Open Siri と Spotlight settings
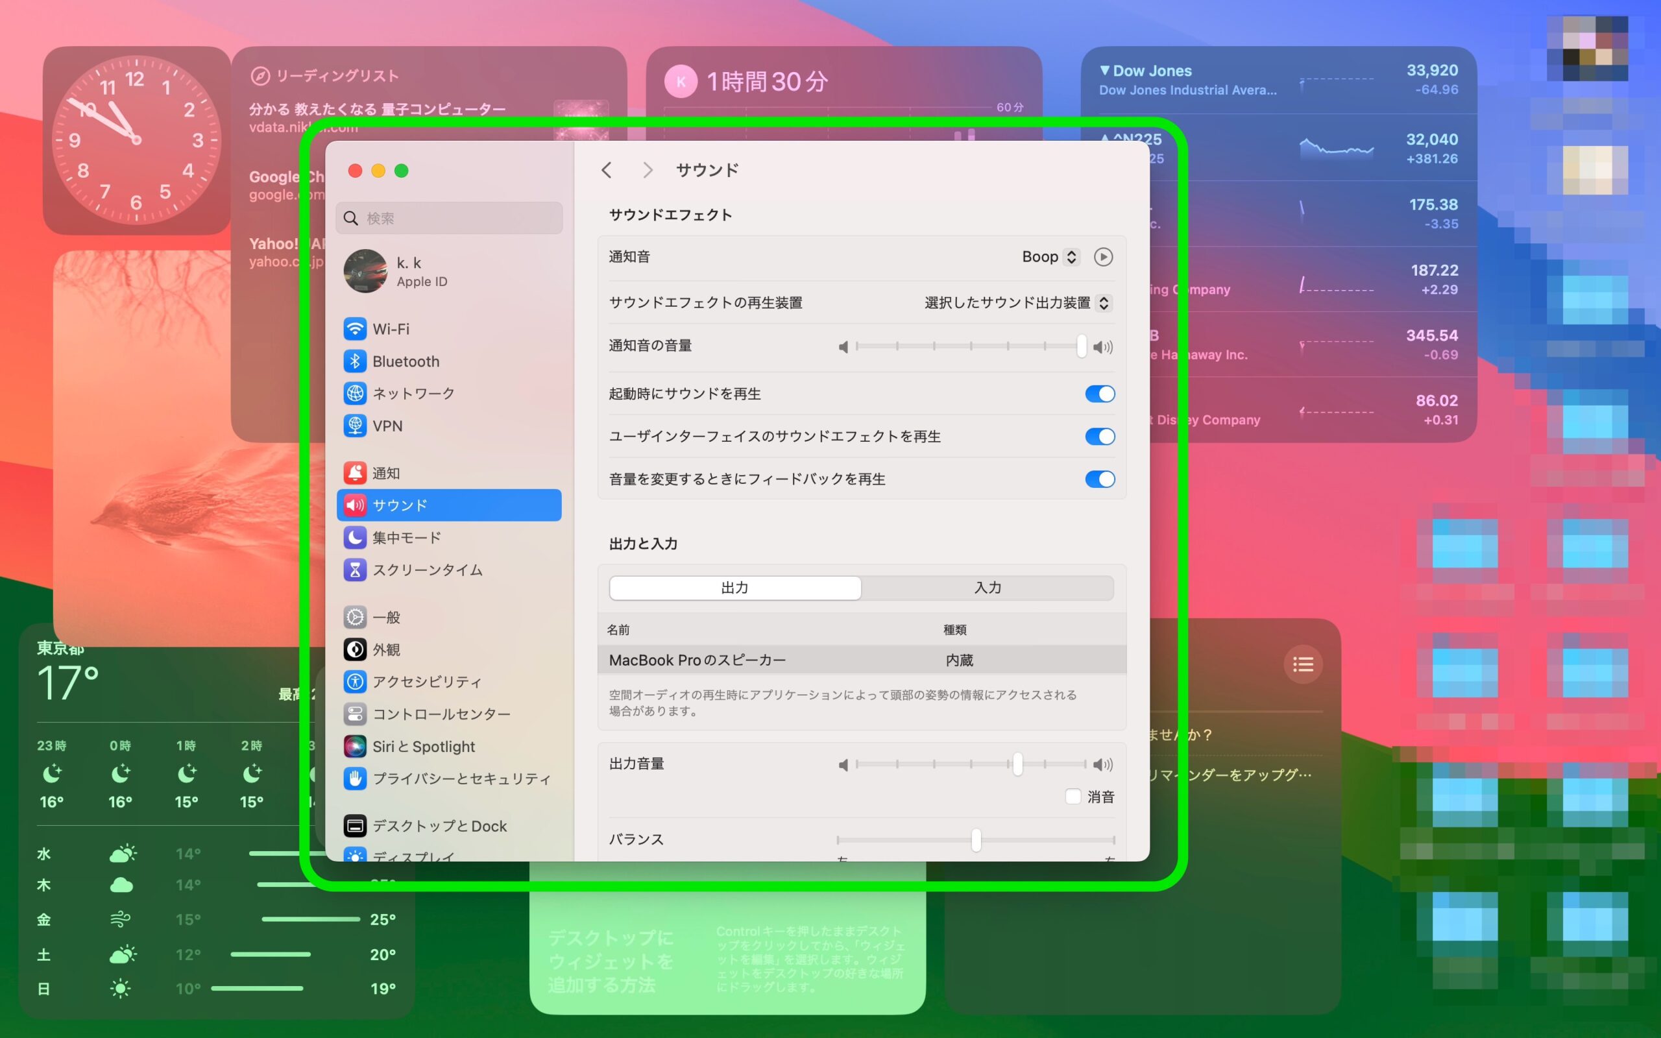This screenshot has width=1661, height=1038. pyautogui.click(x=449, y=746)
